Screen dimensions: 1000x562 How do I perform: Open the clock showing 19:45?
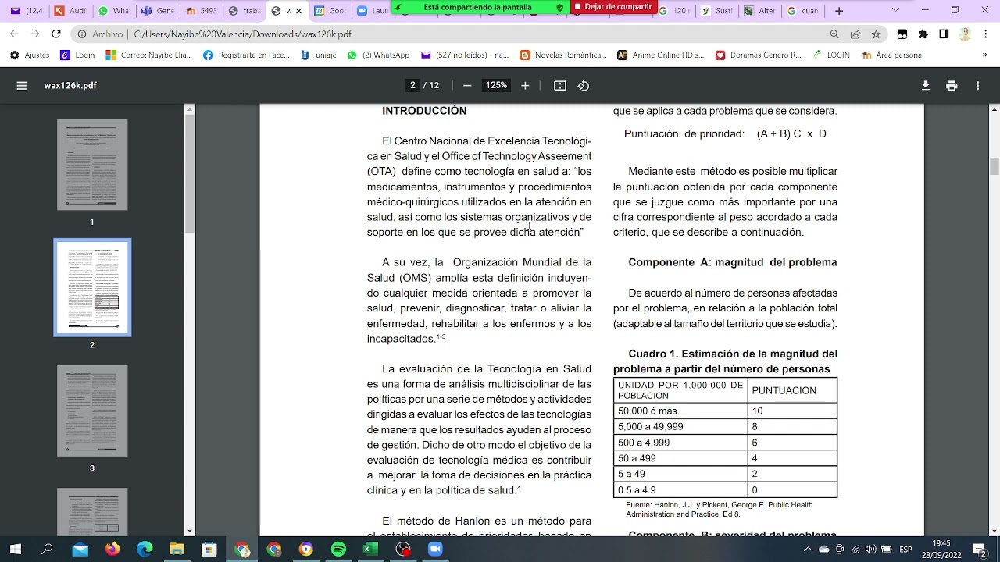click(941, 550)
